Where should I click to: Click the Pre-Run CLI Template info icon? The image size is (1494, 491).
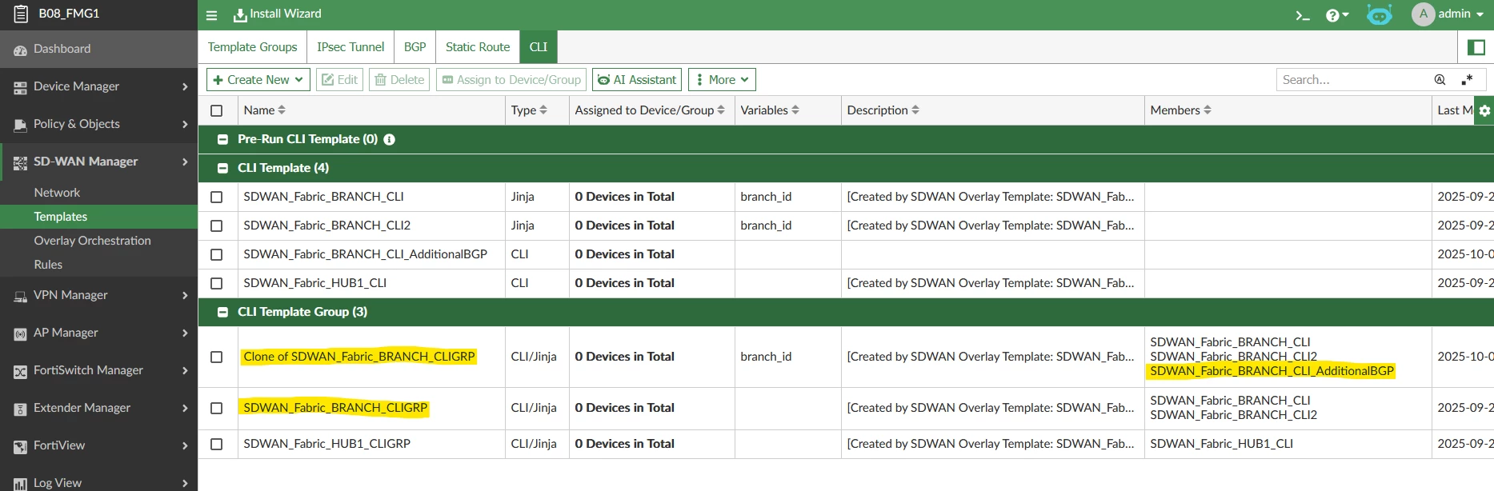[x=389, y=139]
